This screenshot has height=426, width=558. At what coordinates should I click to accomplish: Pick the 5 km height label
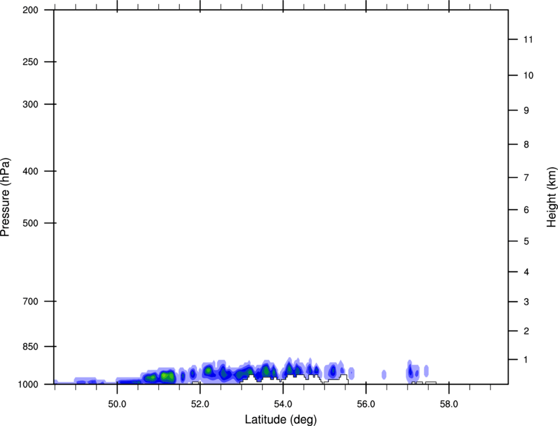[x=526, y=241]
